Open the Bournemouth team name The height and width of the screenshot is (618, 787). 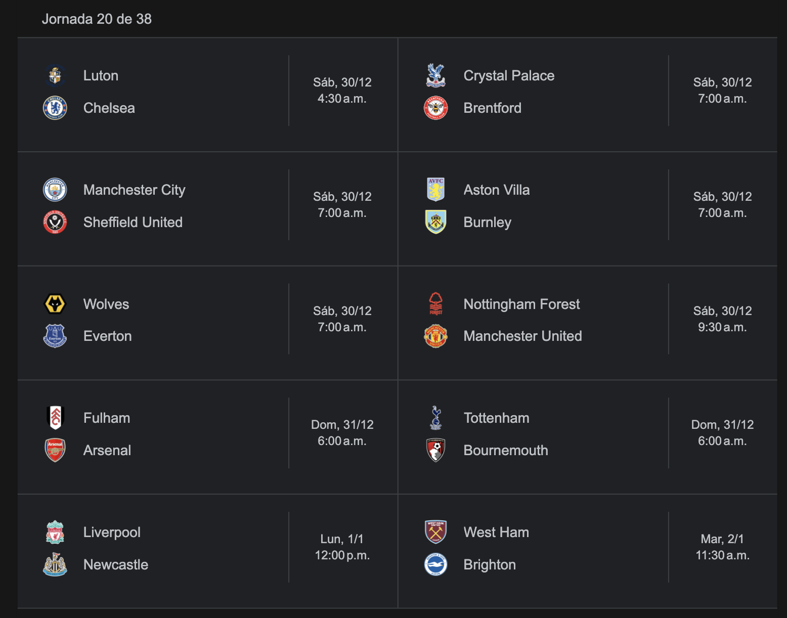[506, 450]
